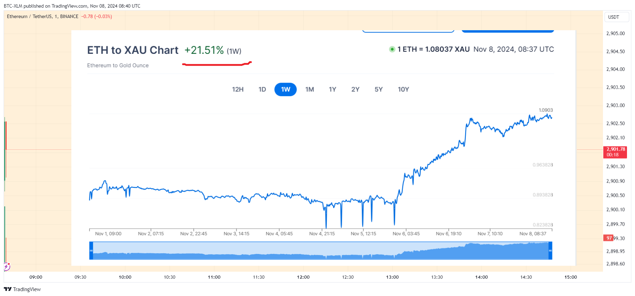The width and height of the screenshot is (635, 296).
Task: Click the -0.78 (-0.03%) change value
Action: click(96, 16)
